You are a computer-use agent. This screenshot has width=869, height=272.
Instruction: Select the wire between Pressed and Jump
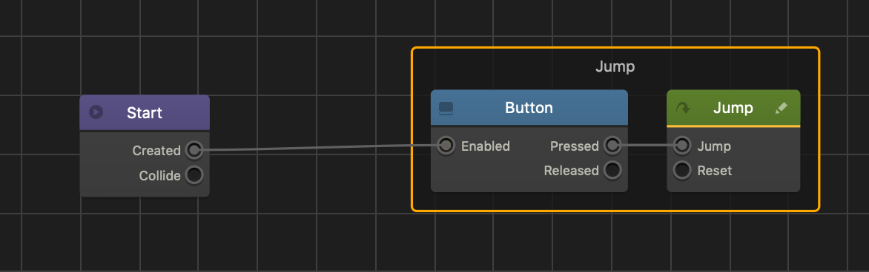(647, 146)
